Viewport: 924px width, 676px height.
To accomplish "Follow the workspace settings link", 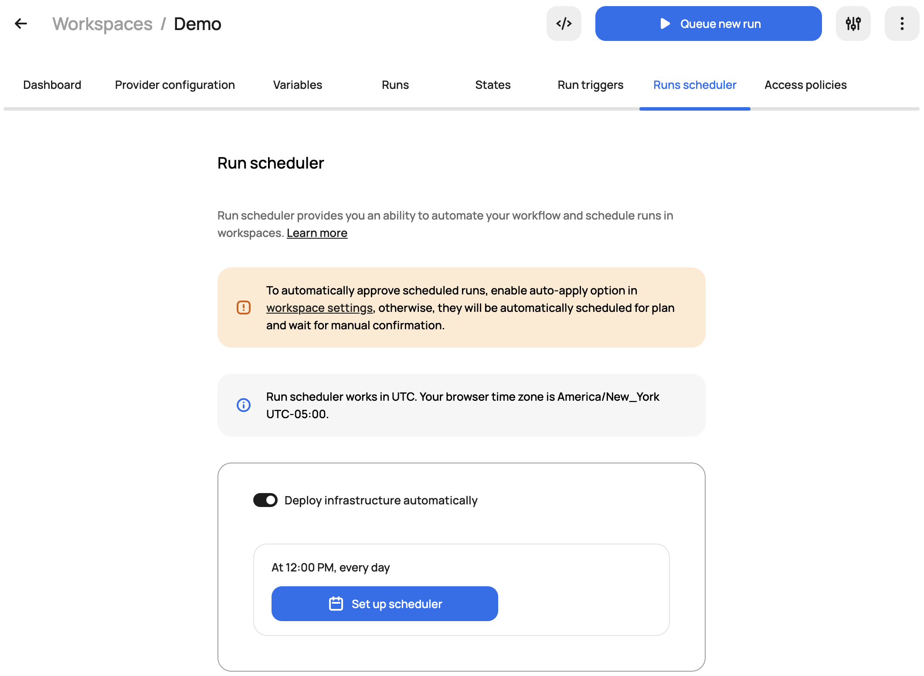I will click(x=319, y=308).
